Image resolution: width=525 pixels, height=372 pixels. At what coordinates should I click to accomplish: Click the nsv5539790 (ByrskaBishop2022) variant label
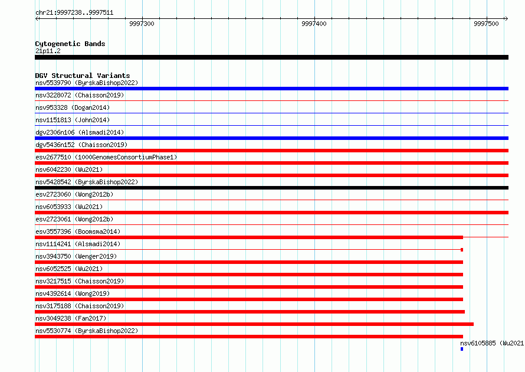87,83
